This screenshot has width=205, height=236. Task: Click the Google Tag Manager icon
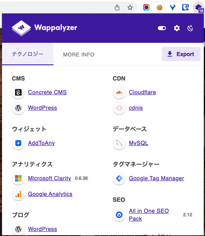[119, 179]
